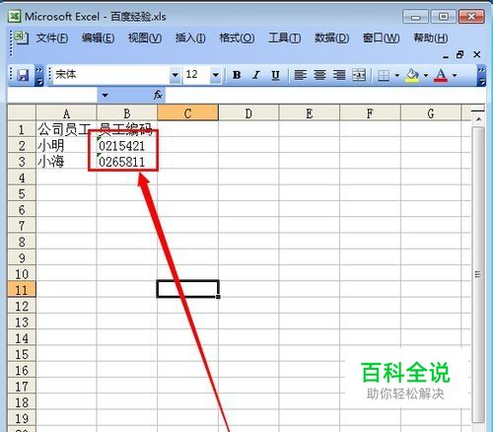Open 帮助(H) menu
Image resolution: width=493 pixels, height=432 pixels.
pyautogui.click(x=430, y=37)
